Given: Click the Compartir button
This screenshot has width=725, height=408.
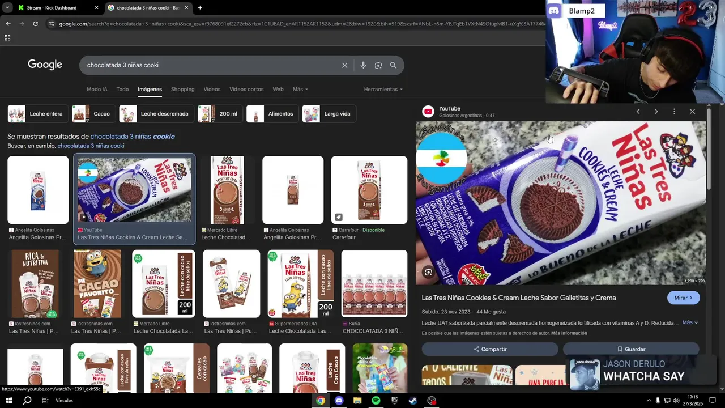Looking at the screenshot, I should (490, 349).
